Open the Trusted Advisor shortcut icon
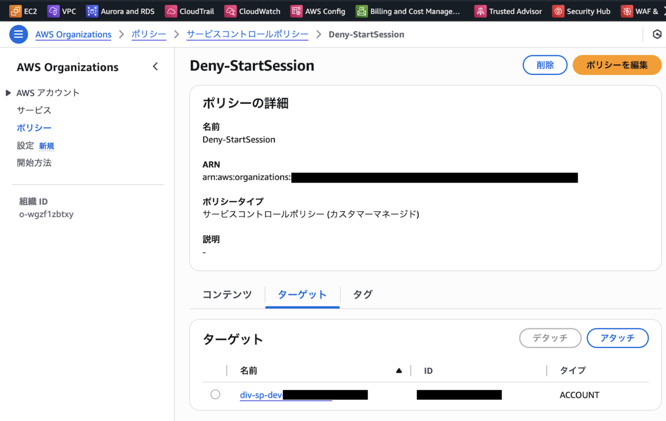The height and width of the screenshot is (421, 666). point(480,11)
